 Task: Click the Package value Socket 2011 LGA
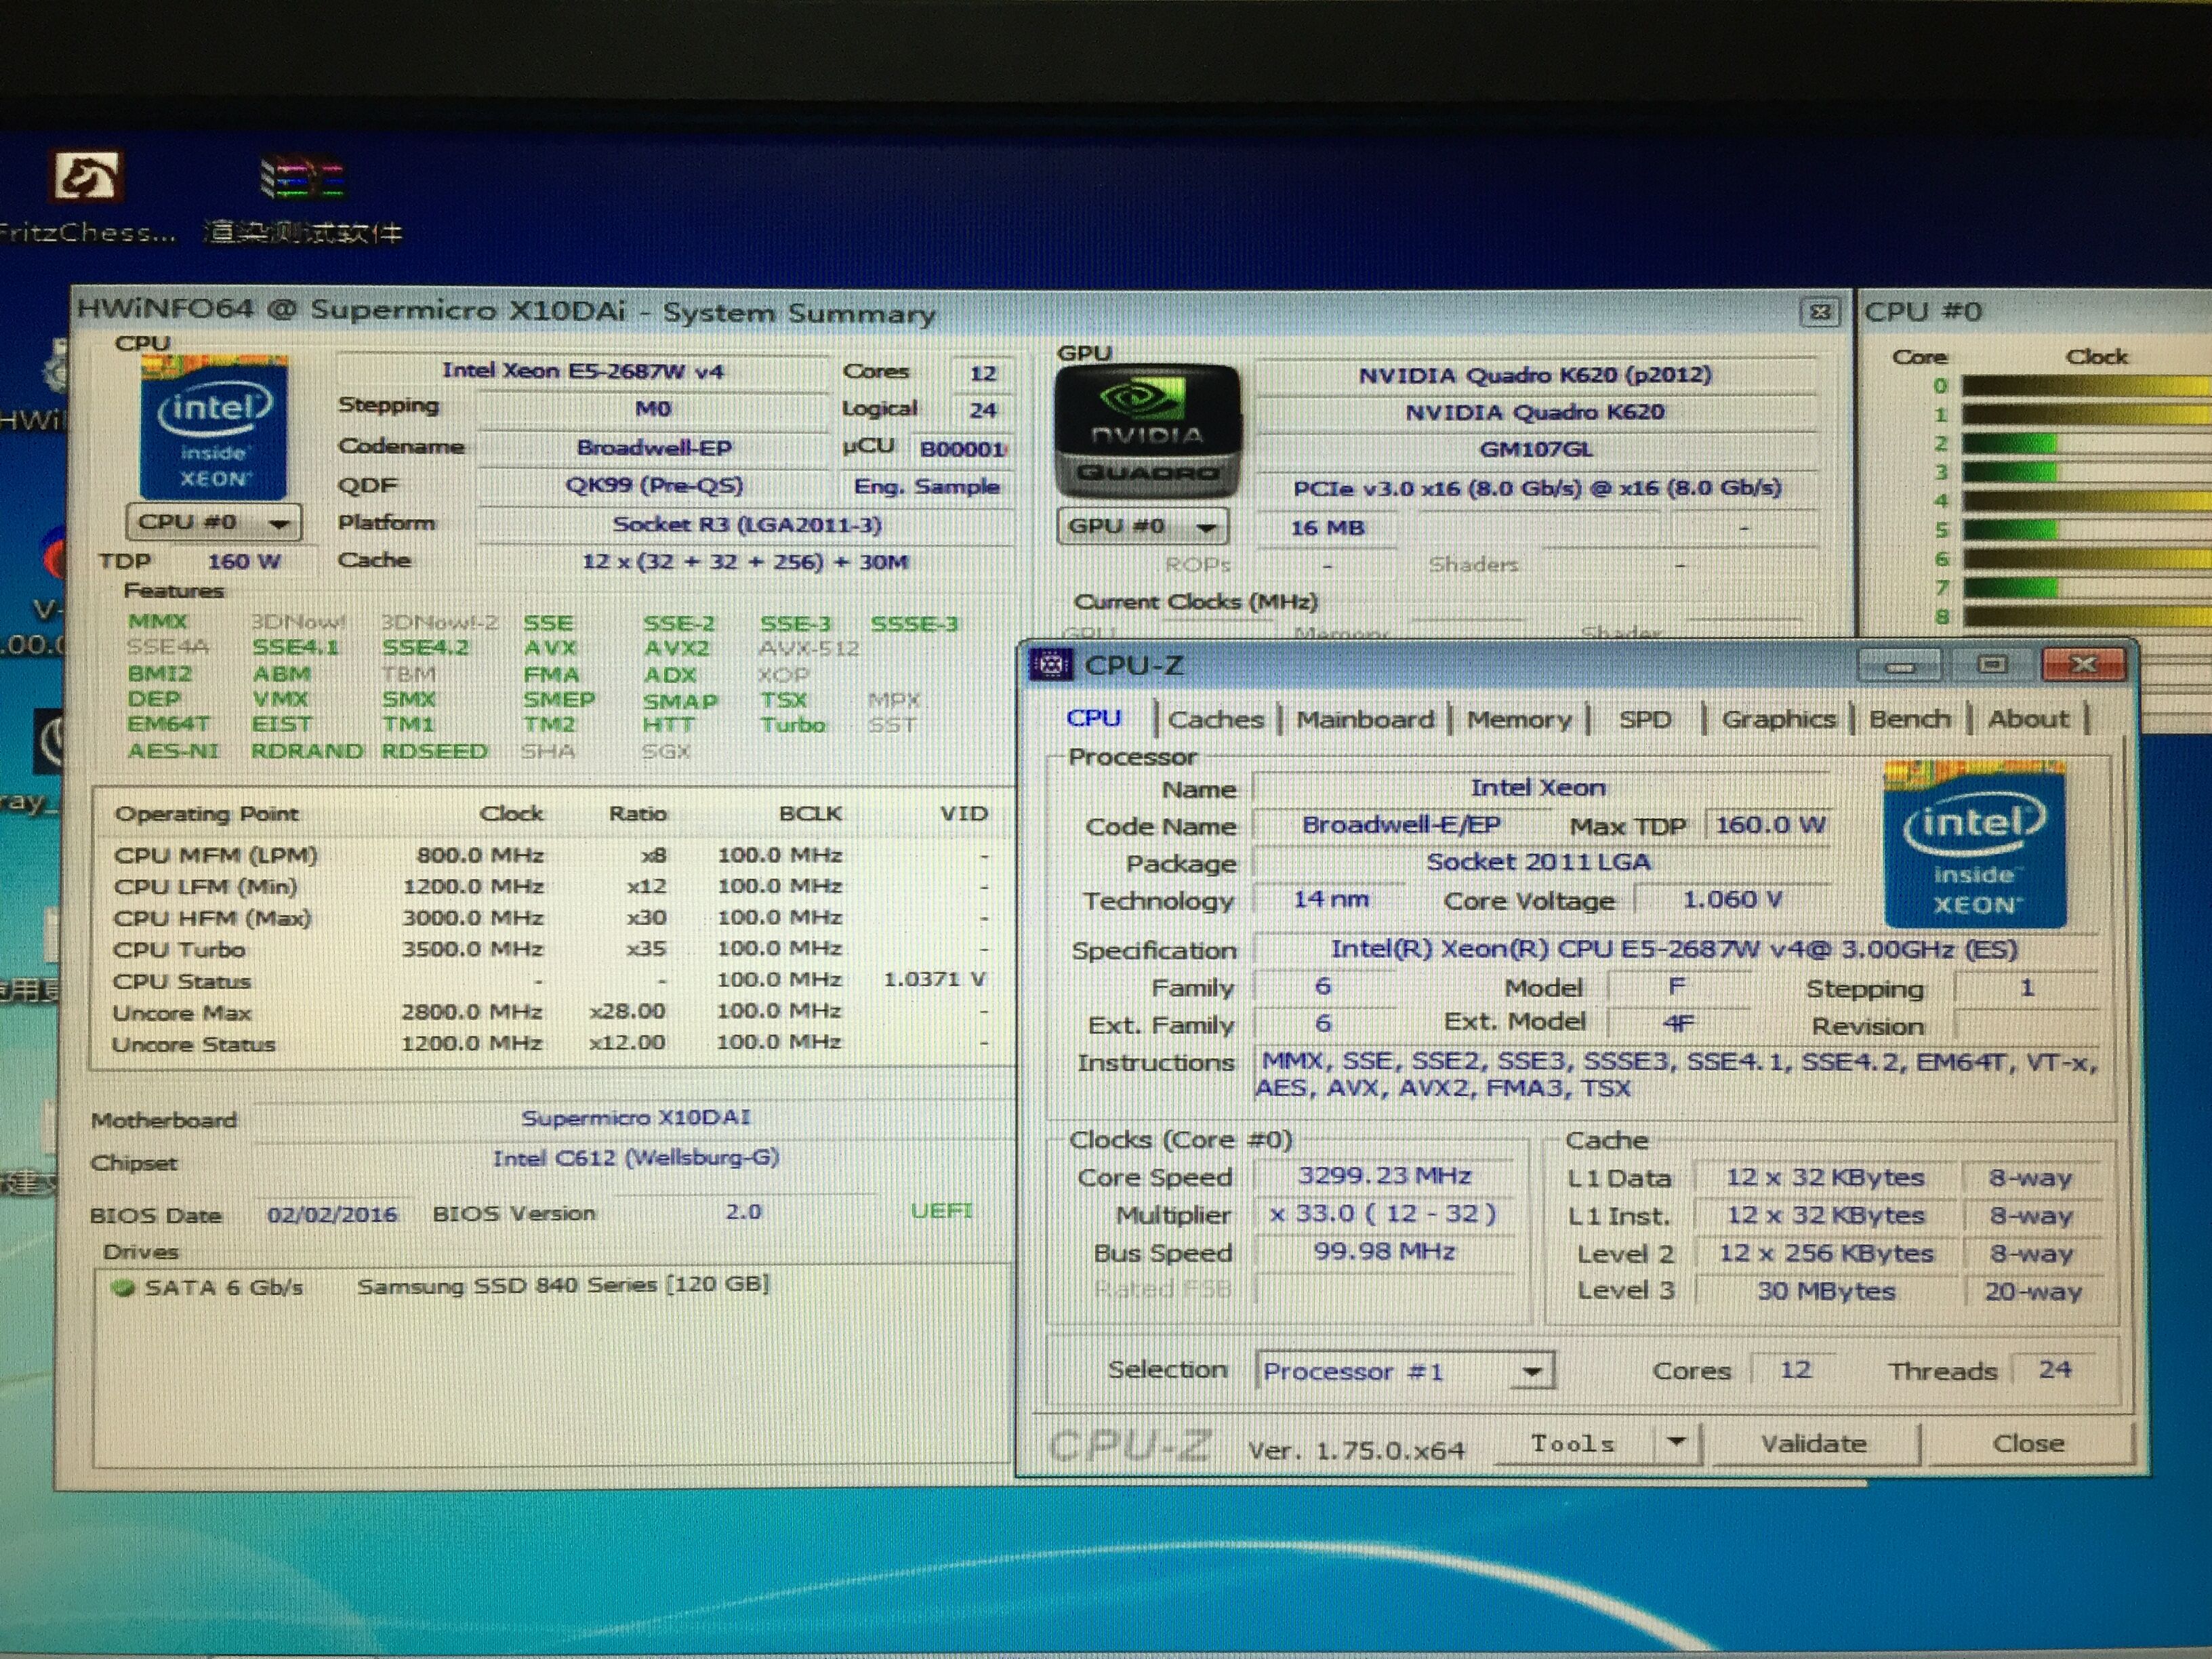(1540, 862)
